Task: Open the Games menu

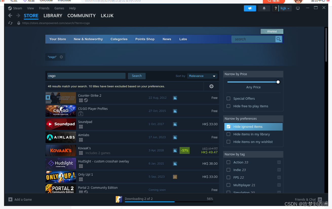Action: [59, 8]
